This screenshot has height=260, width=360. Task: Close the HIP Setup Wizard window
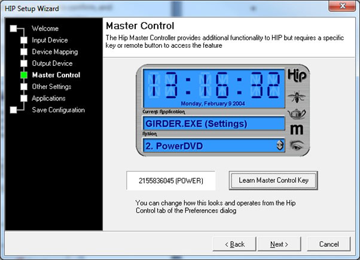(x=342, y=5)
